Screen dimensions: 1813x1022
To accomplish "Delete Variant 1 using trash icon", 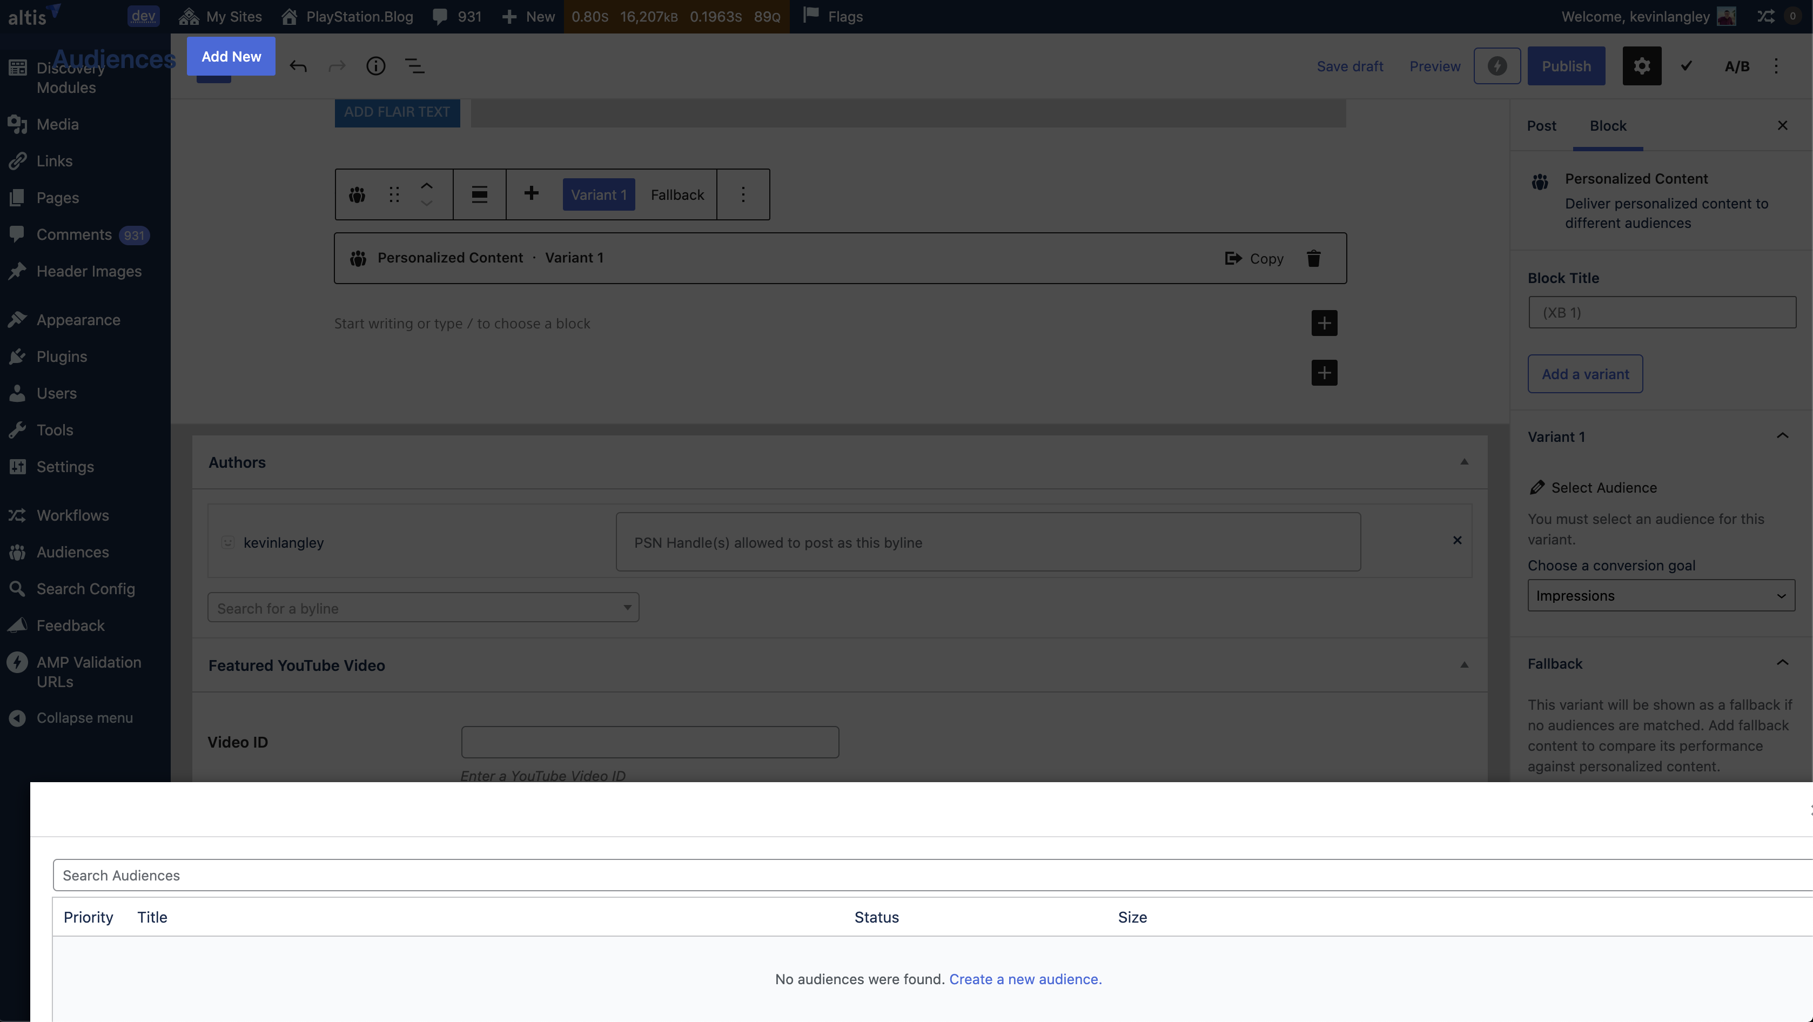I will coord(1313,258).
